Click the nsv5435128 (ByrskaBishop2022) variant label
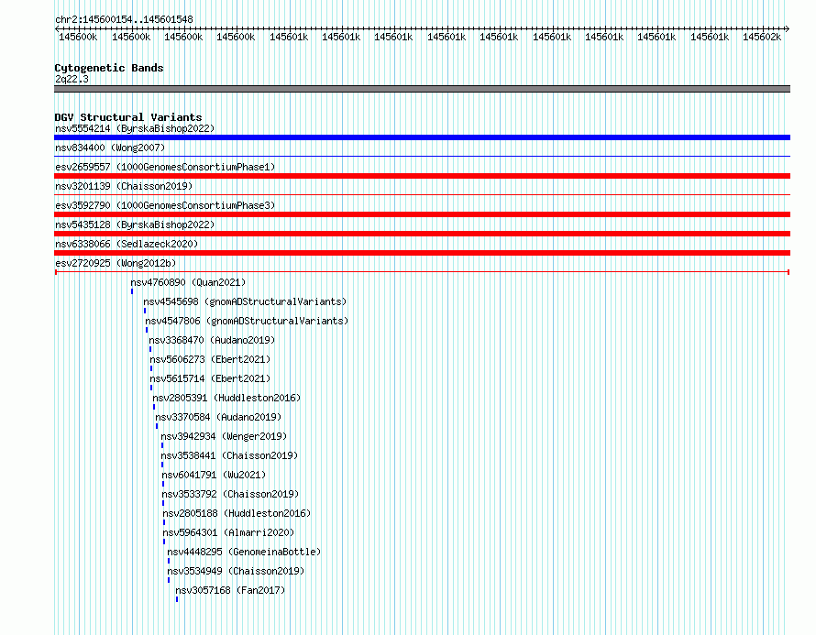The image size is (816, 635). 135,224
